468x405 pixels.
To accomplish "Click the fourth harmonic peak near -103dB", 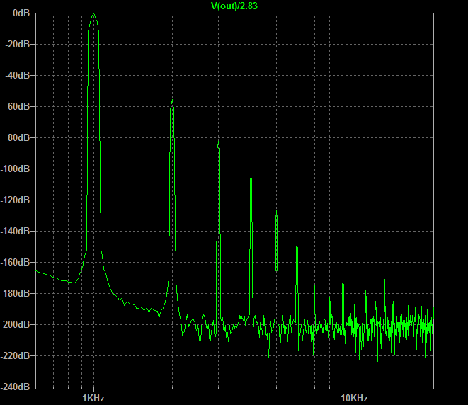I will pos(251,174).
